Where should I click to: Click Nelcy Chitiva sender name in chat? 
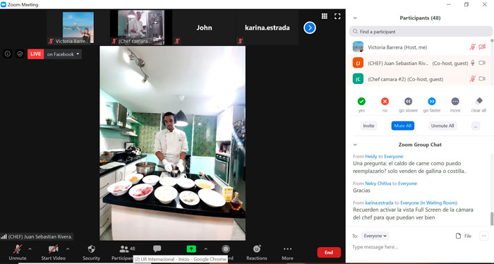tap(378, 184)
